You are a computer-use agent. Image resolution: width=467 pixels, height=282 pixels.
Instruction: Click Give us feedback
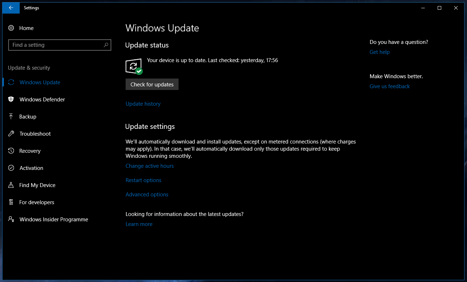[x=389, y=86]
